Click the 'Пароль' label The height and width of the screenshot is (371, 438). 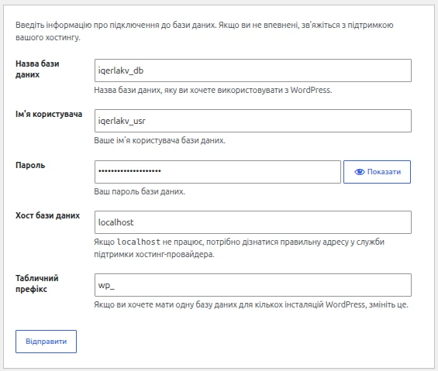(30, 165)
